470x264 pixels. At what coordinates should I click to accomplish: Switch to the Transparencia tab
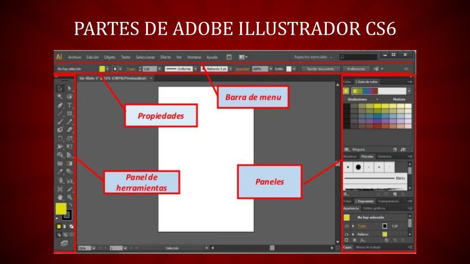[388, 201]
